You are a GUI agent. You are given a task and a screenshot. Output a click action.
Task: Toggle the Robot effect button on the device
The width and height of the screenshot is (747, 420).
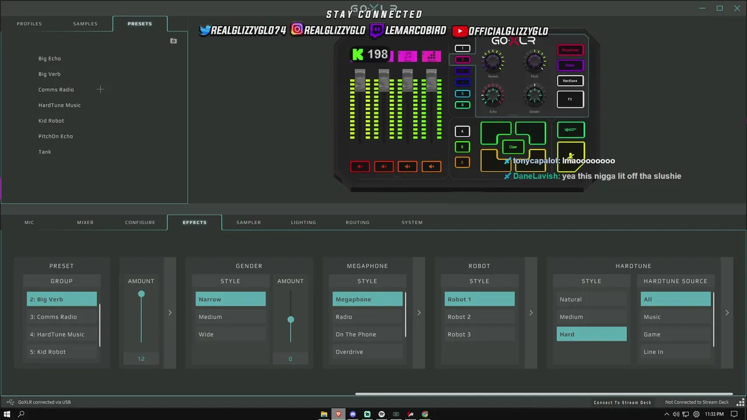pos(570,65)
